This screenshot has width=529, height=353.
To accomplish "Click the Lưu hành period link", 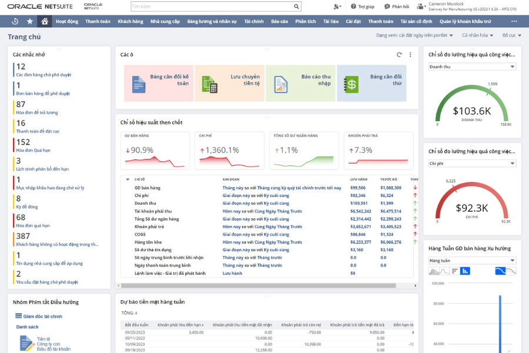I will pyautogui.click(x=232, y=273).
